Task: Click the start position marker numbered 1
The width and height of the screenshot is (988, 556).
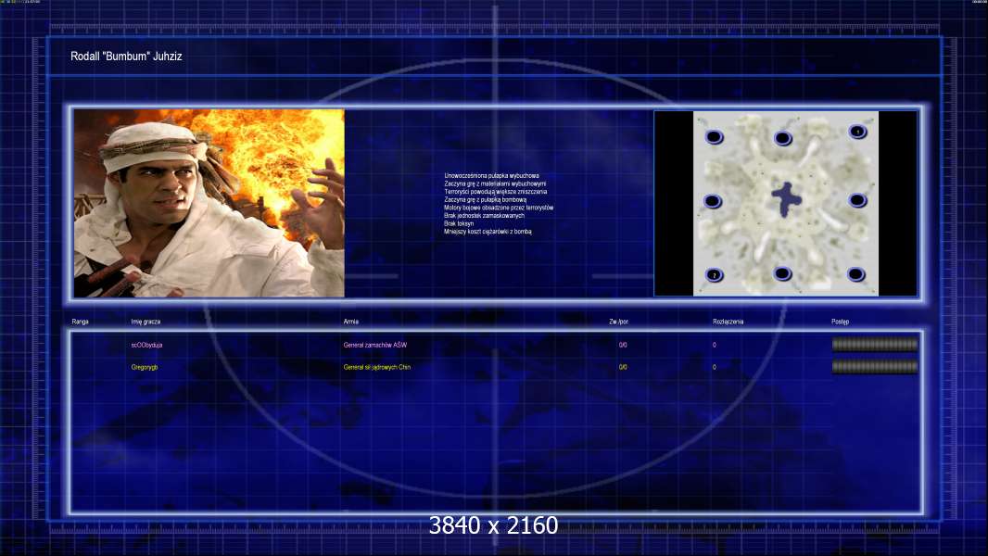Action: click(857, 132)
